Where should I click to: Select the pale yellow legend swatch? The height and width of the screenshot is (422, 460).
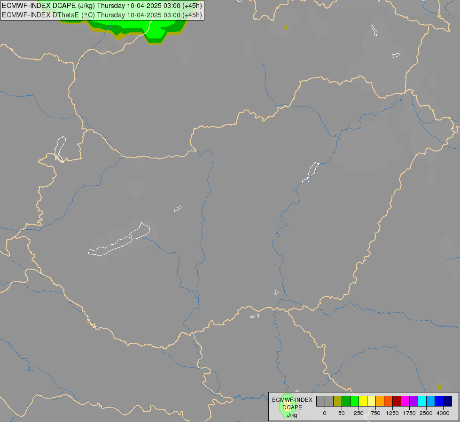[x=372, y=401]
